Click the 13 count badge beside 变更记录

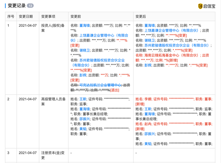pos(30,6)
